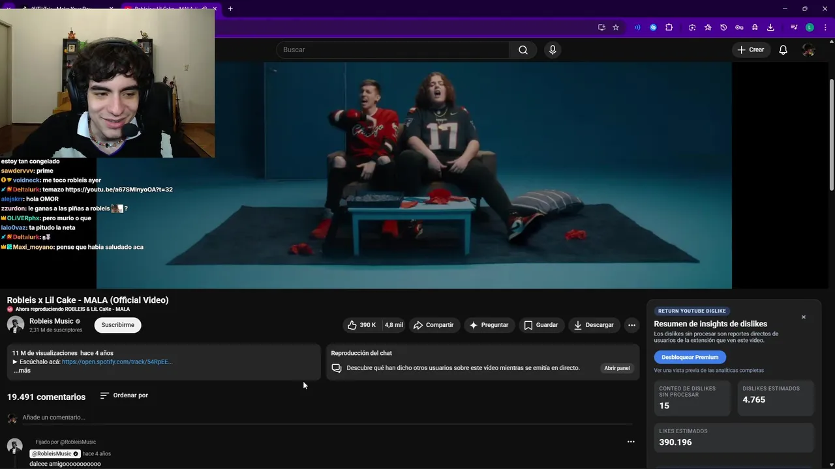
Task: Close the dislike insights panel
Action: [x=804, y=317]
